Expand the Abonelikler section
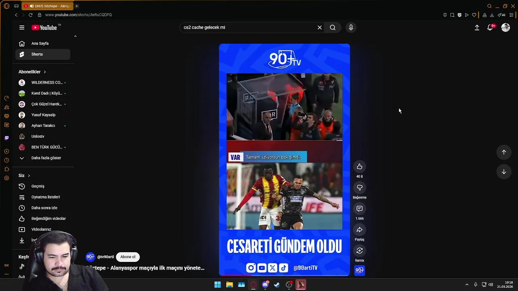This screenshot has width=518, height=291. [32, 72]
